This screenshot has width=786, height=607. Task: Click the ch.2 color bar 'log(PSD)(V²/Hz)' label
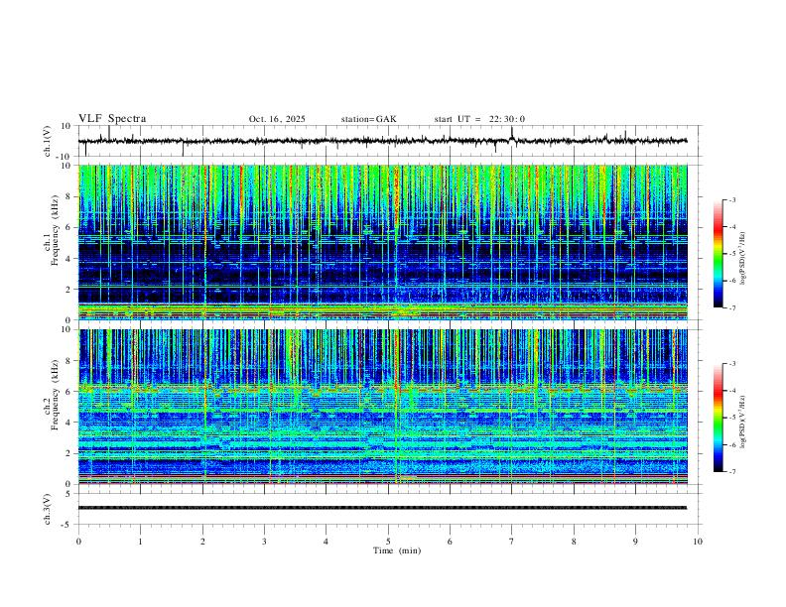tap(743, 422)
